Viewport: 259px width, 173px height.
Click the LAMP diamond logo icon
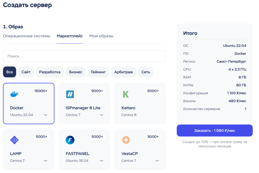(x=14, y=140)
